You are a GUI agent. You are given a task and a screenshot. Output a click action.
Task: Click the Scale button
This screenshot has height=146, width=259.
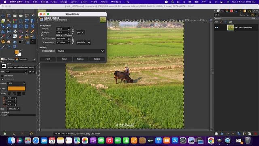(97, 59)
